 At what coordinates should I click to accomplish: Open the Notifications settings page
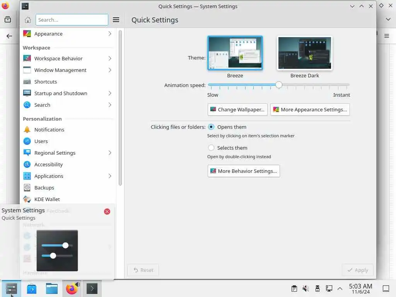[x=68, y=130]
